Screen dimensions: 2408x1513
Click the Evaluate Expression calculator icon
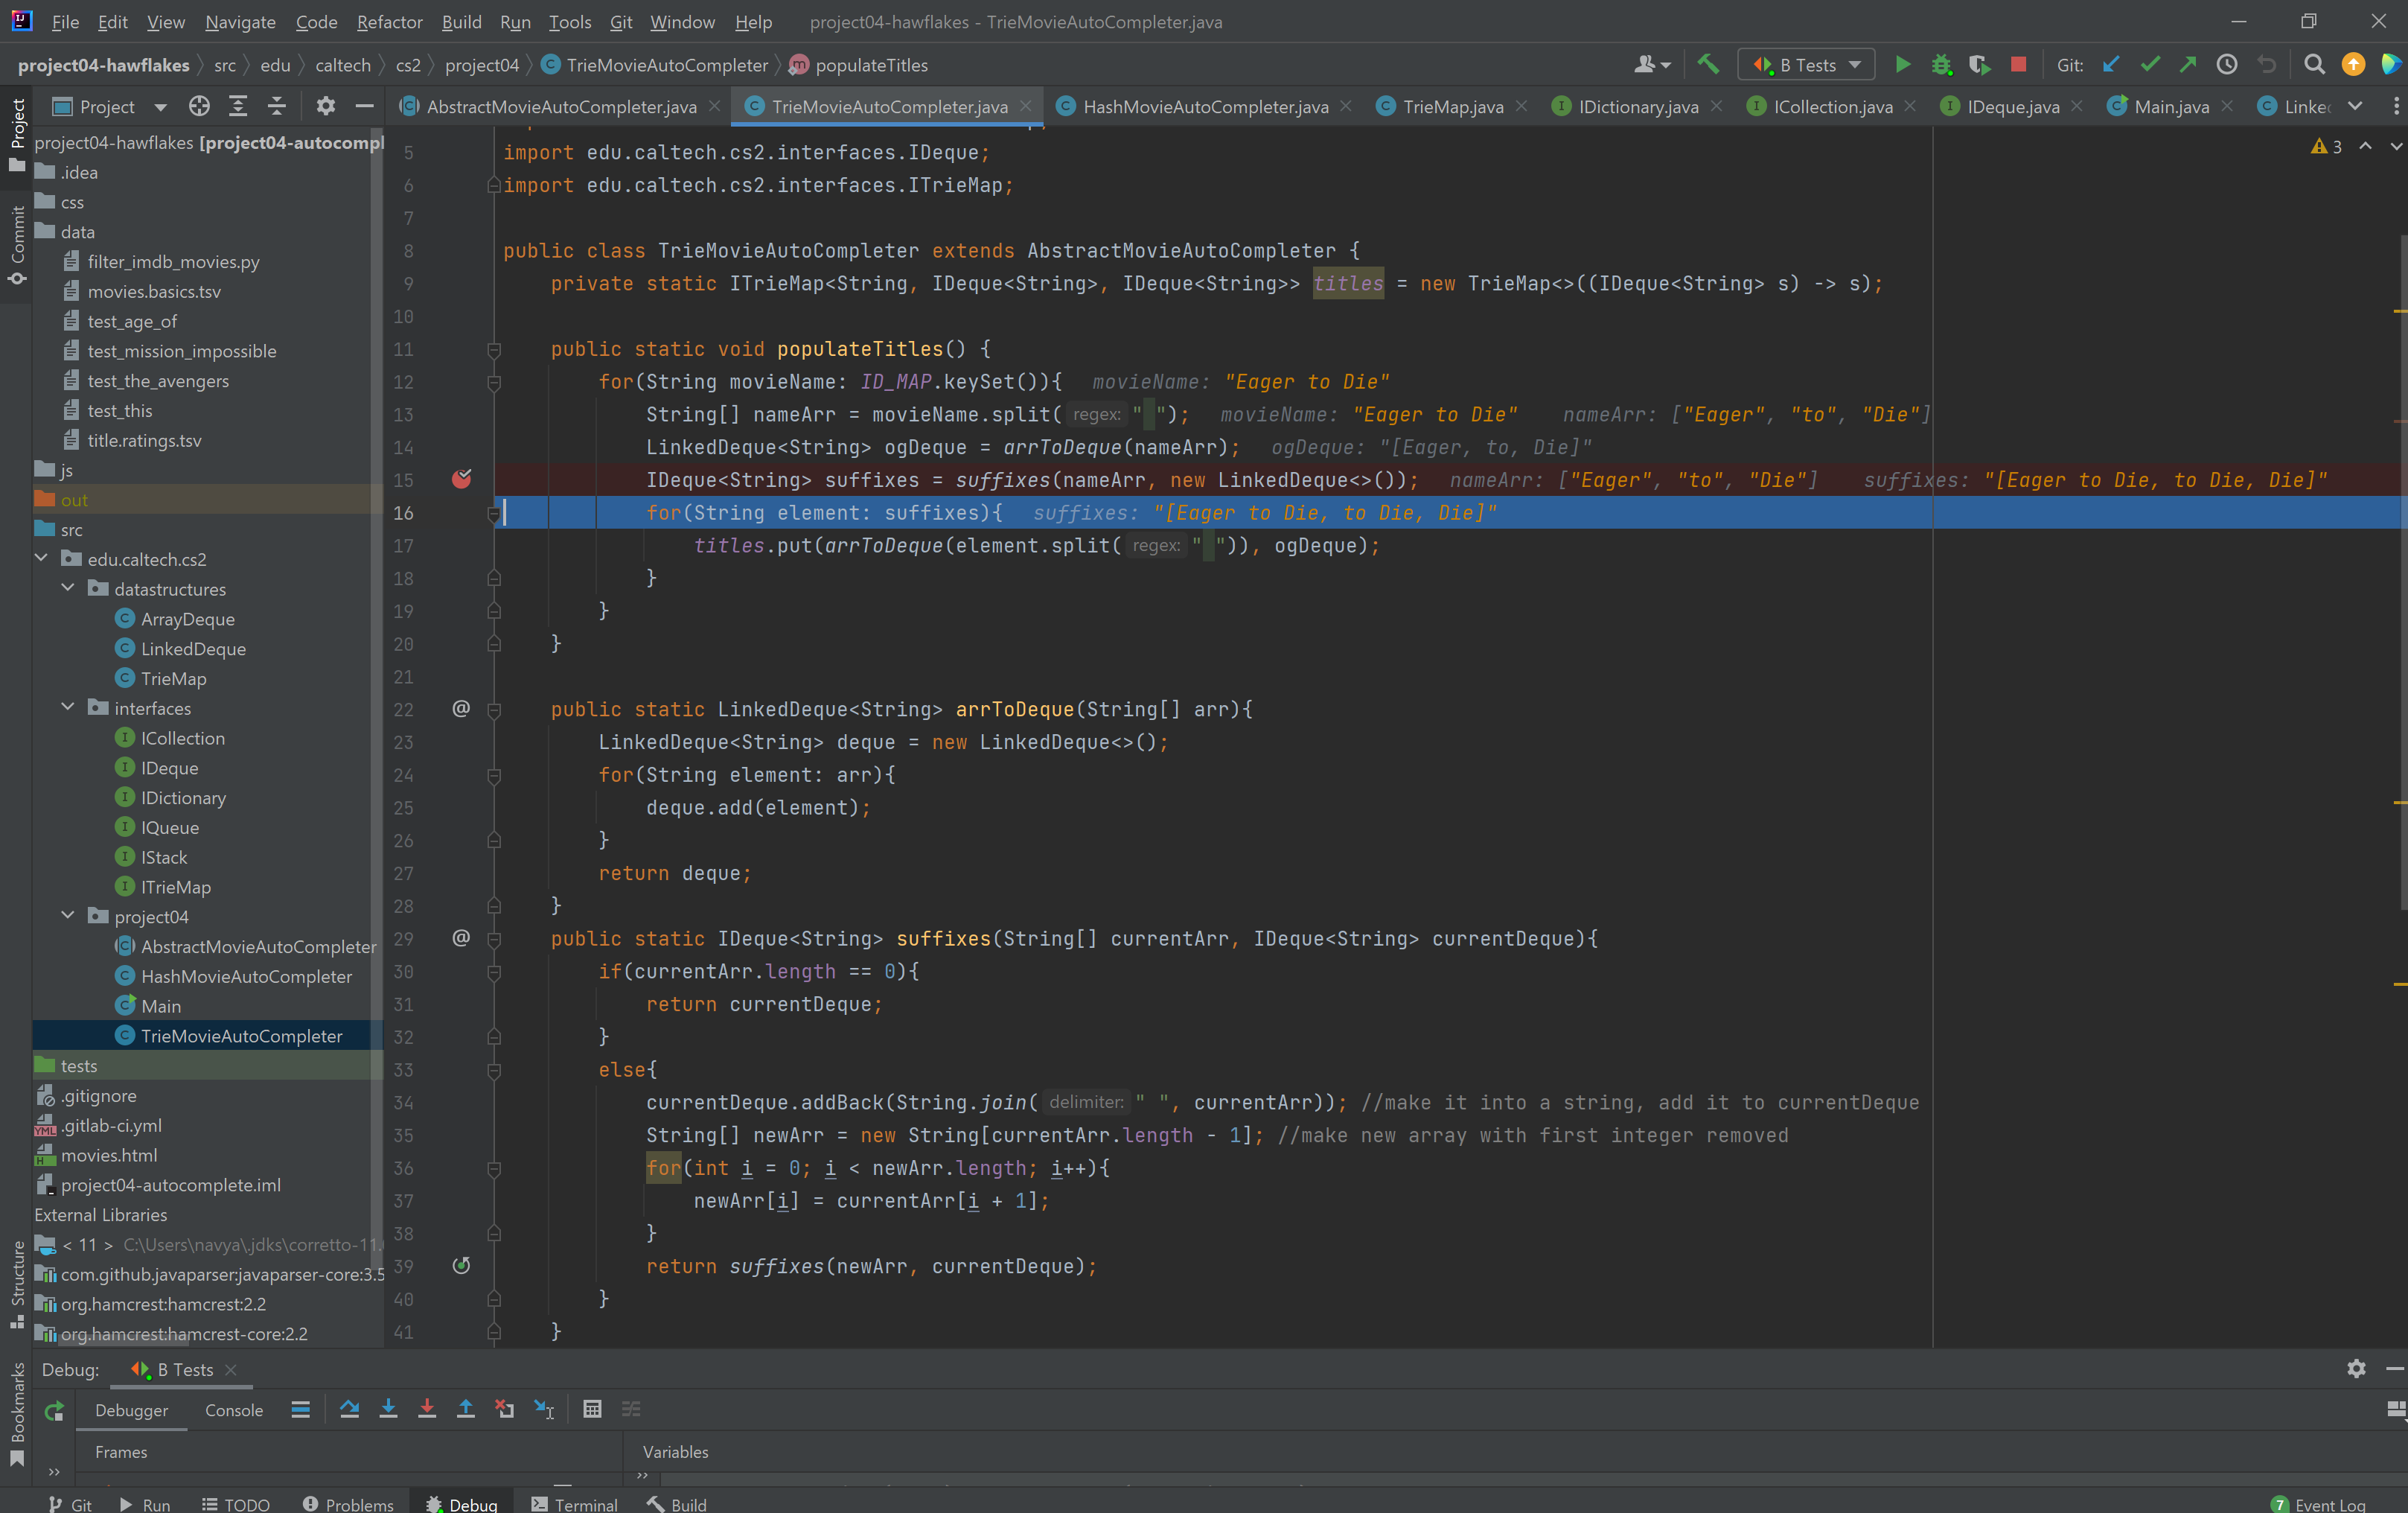pos(592,1409)
